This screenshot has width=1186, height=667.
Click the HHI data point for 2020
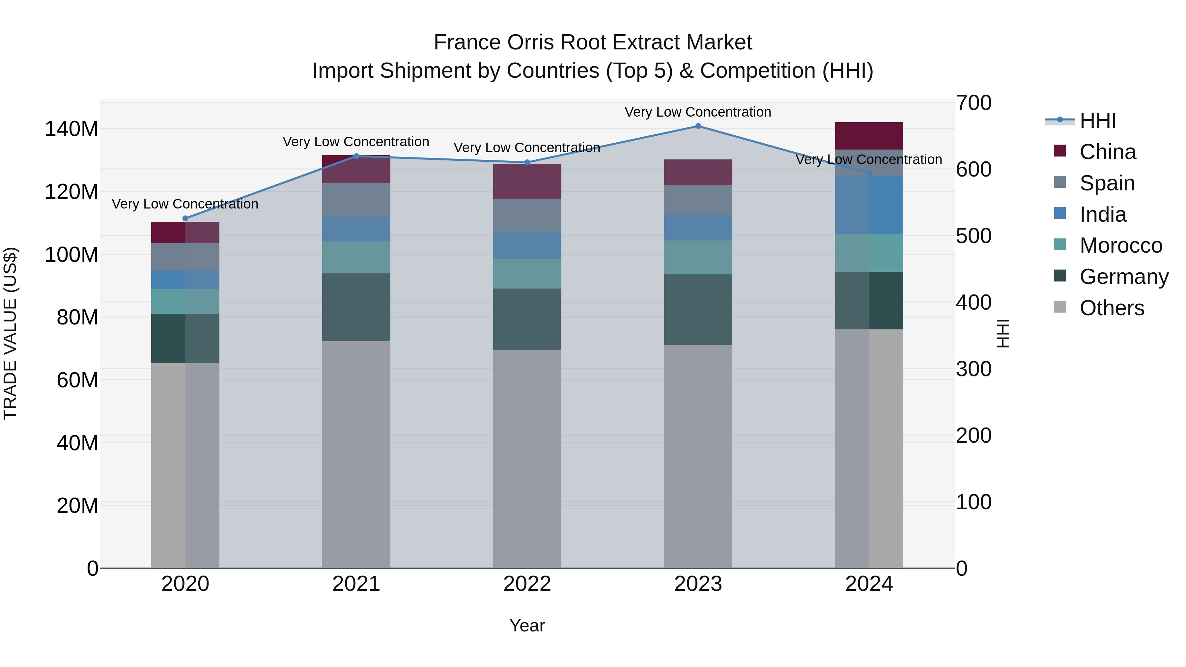pos(185,219)
